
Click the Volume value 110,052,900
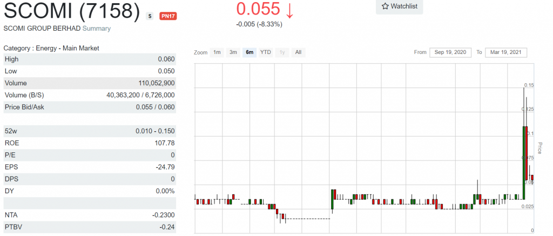157,83
